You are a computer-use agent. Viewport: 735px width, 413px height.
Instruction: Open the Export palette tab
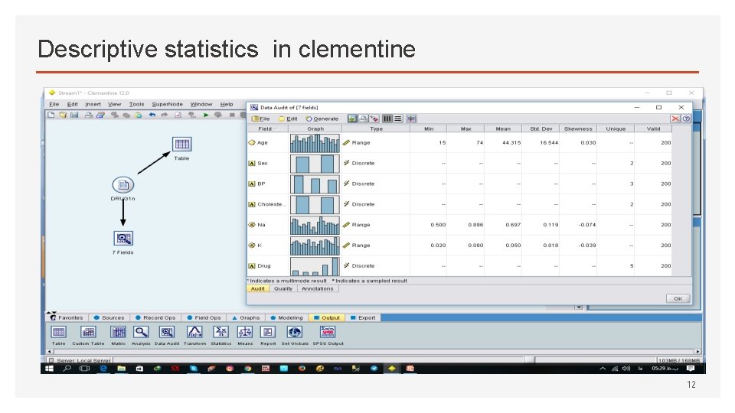pos(363,317)
